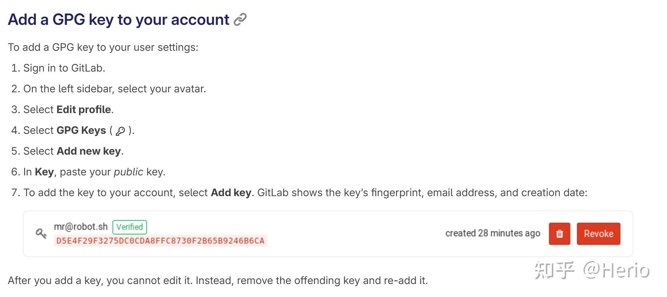Click the "Sign in to GitLab." step
This screenshot has width=667, height=297.
pyautogui.click(x=64, y=68)
